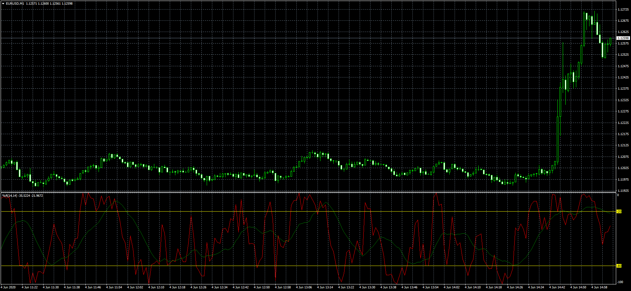The height and width of the screenshot is (291, 631).
Task: Click the 4 Jun 13:30 time label
Action: tap(367, 287)
